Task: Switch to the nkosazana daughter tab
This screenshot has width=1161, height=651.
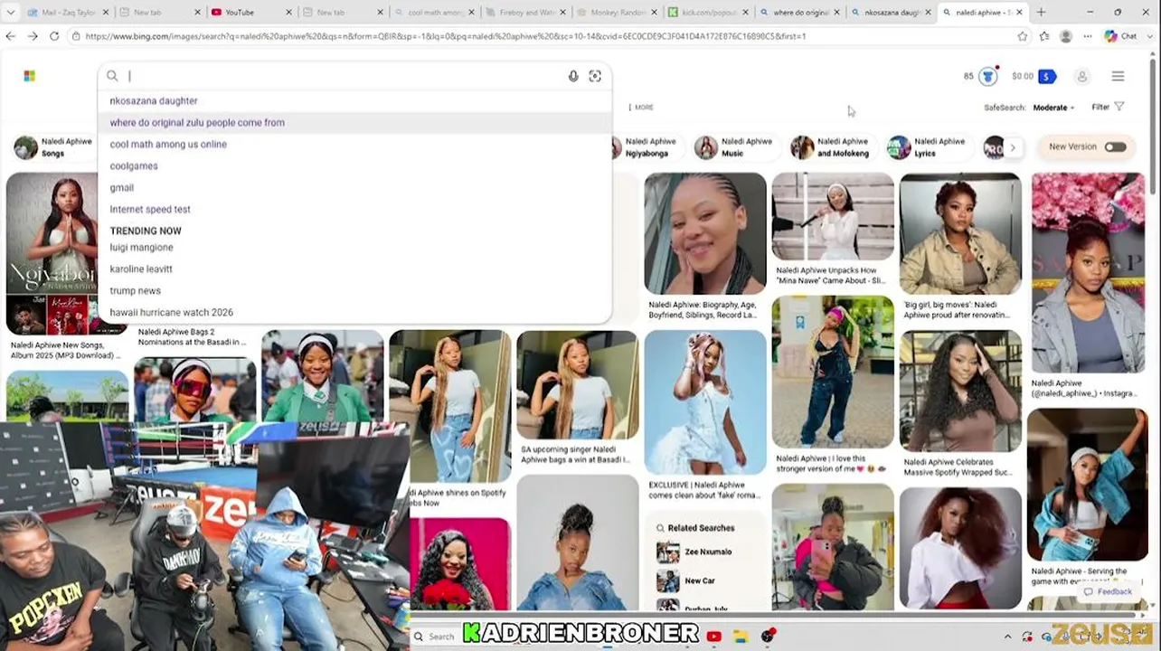Action: (891, 13)
